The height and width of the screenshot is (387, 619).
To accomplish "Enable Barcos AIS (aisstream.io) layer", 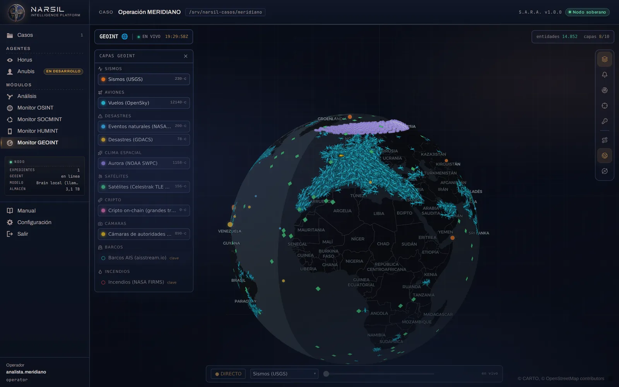I will pos(144,258).
